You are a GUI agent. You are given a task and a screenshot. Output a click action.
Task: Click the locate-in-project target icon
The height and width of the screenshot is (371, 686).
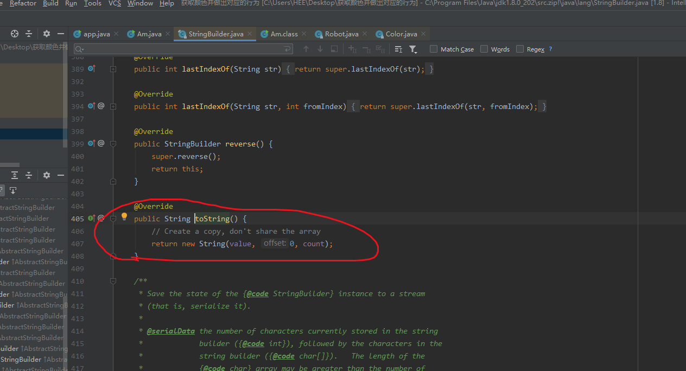15,34
